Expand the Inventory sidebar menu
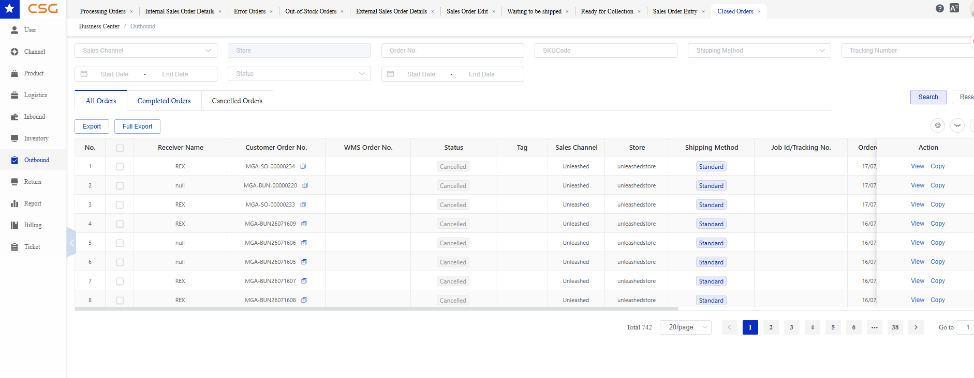Viewport: 974px width, 378px height. [33, 138]
